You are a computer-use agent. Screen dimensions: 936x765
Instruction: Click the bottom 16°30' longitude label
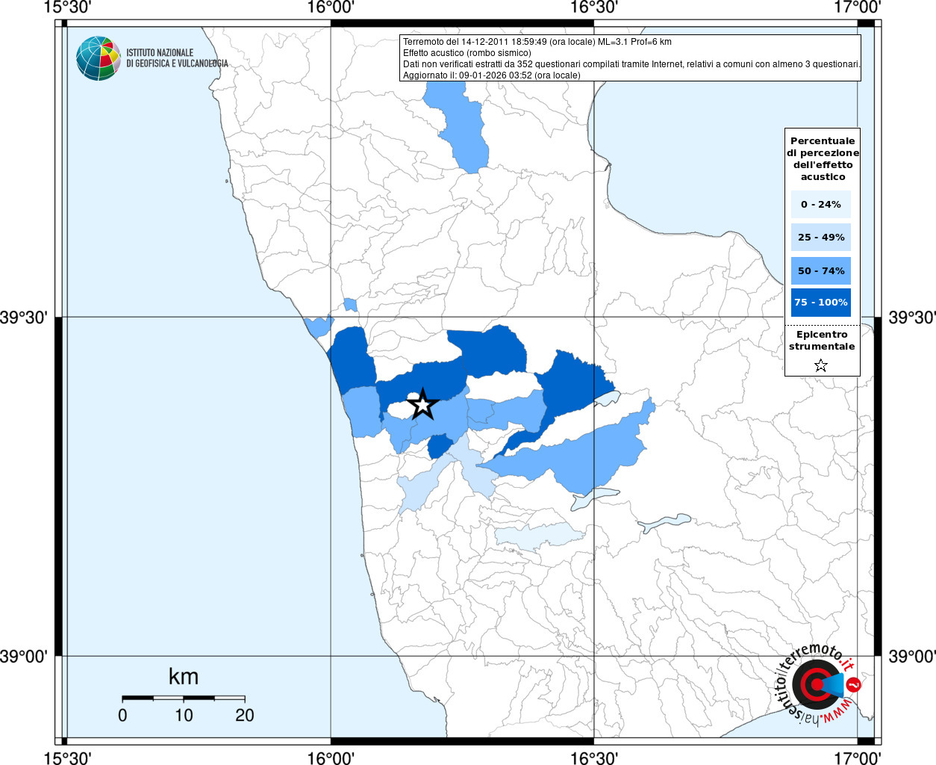[x=594, y=758]
